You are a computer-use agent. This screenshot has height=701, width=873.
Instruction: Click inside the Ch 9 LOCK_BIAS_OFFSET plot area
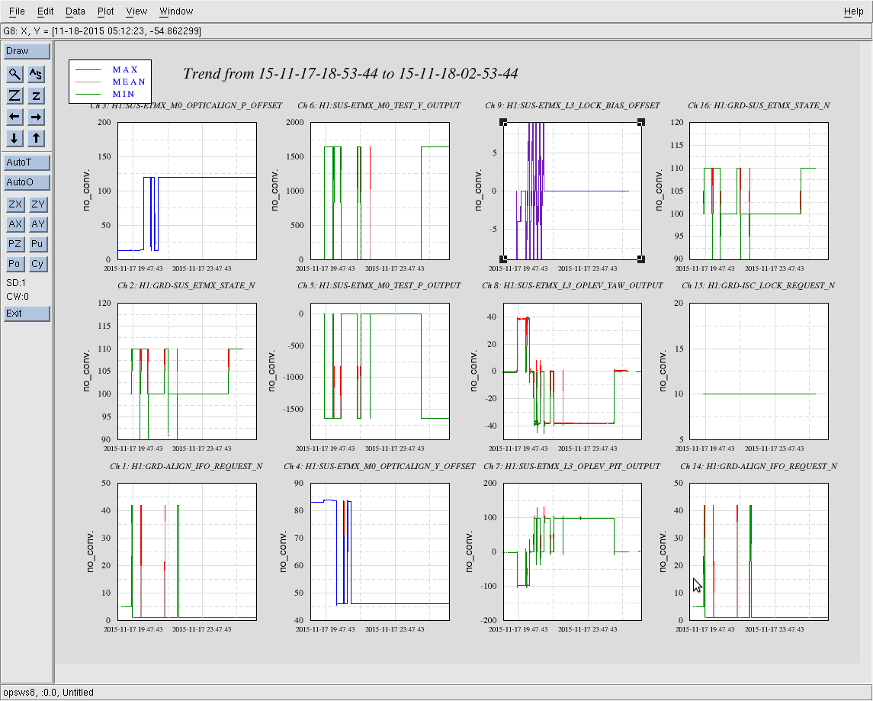click(x=573, y=191)
